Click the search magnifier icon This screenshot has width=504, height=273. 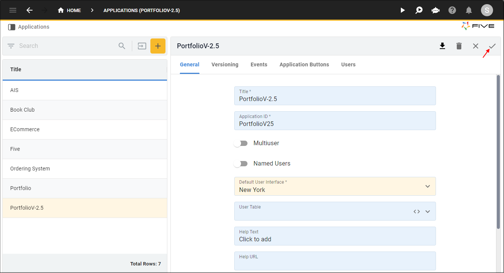click(x=122, y=46)
